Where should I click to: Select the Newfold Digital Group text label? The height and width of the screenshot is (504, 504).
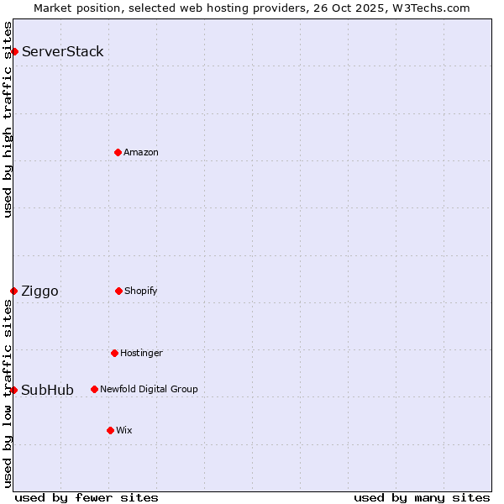tap(149, 389)
